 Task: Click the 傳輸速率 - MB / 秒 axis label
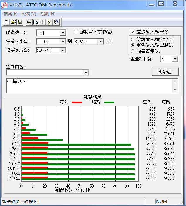tap(72, 190)
